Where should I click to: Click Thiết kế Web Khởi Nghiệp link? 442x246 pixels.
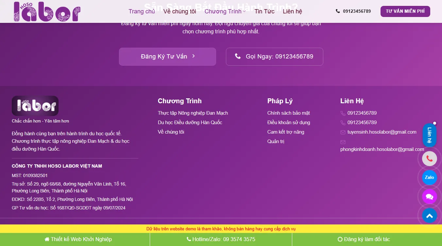pos(78,239)
